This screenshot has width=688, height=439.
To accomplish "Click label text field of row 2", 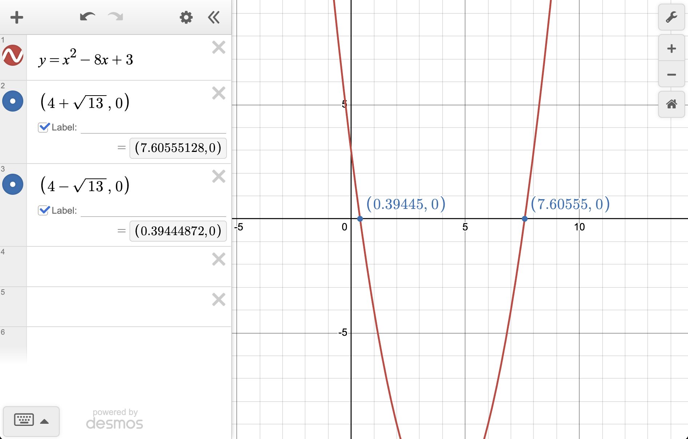I will tap(153, 128).
